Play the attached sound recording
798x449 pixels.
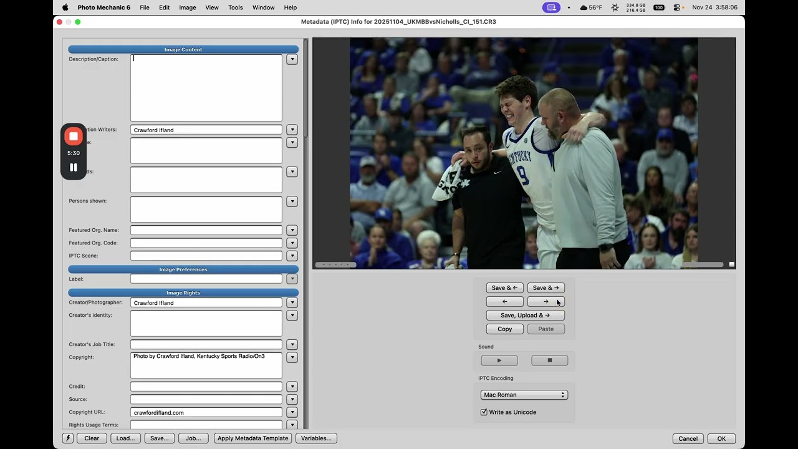499,360
